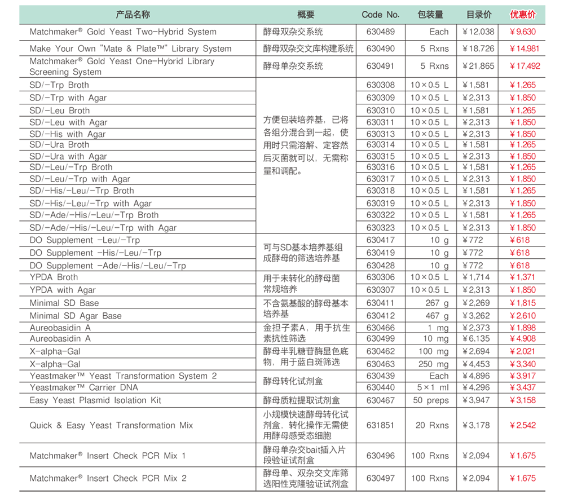This screenshot has height=499, width=564.
Task: Click the discount price ¥2,542
Action: pos(523,426)
